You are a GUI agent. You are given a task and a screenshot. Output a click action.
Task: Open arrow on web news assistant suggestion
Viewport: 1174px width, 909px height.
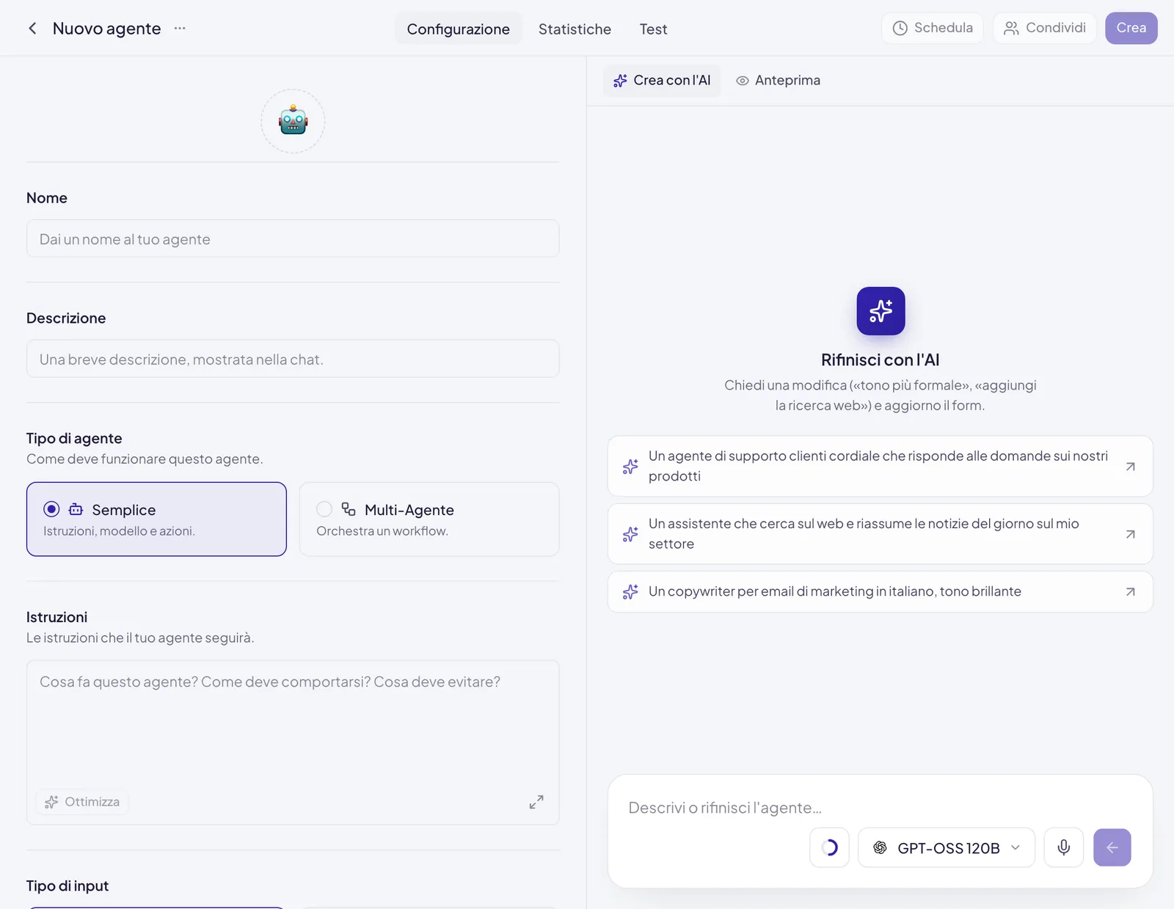[x=1131, y=534]
